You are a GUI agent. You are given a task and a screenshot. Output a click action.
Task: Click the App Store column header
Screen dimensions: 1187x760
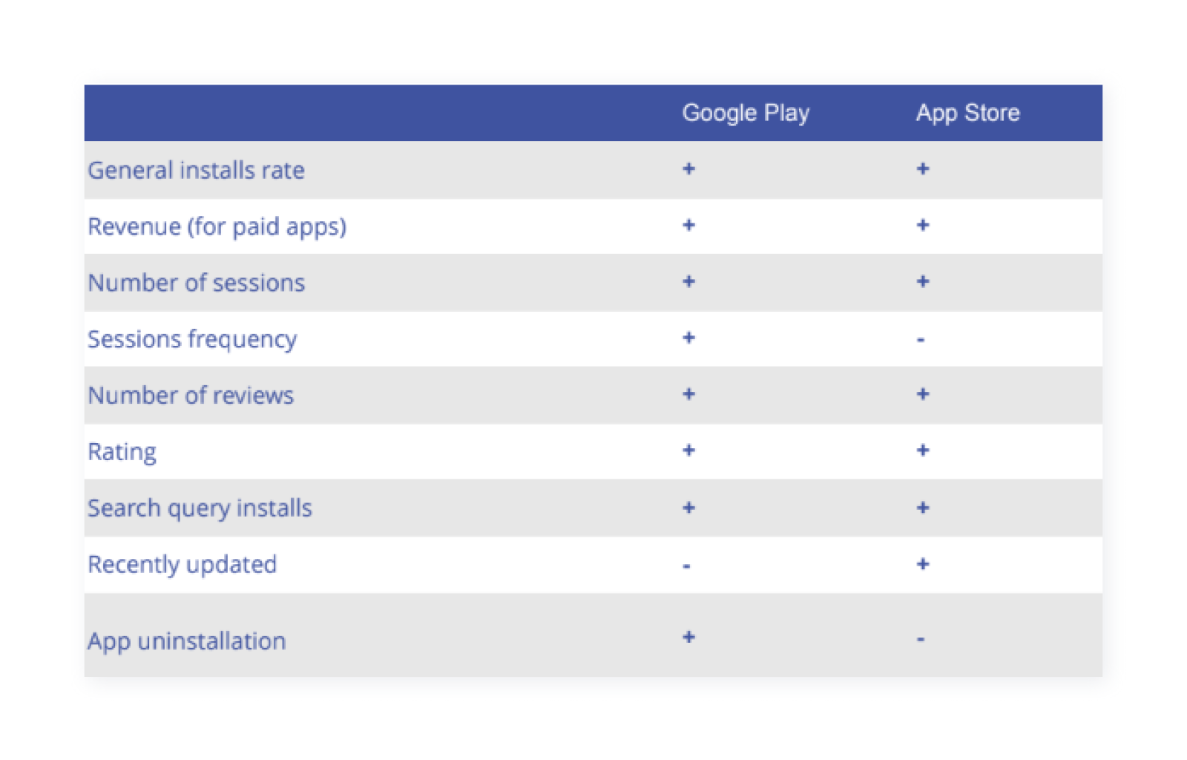(967, 113)
